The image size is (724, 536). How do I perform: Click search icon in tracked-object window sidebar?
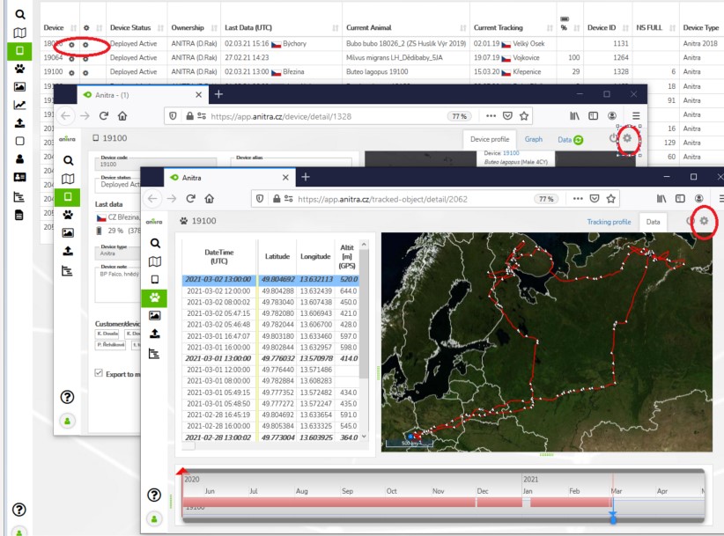point(155,243)
